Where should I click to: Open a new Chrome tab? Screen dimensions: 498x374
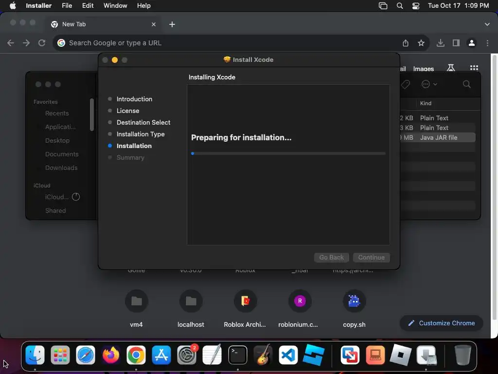tap(172, 24)
